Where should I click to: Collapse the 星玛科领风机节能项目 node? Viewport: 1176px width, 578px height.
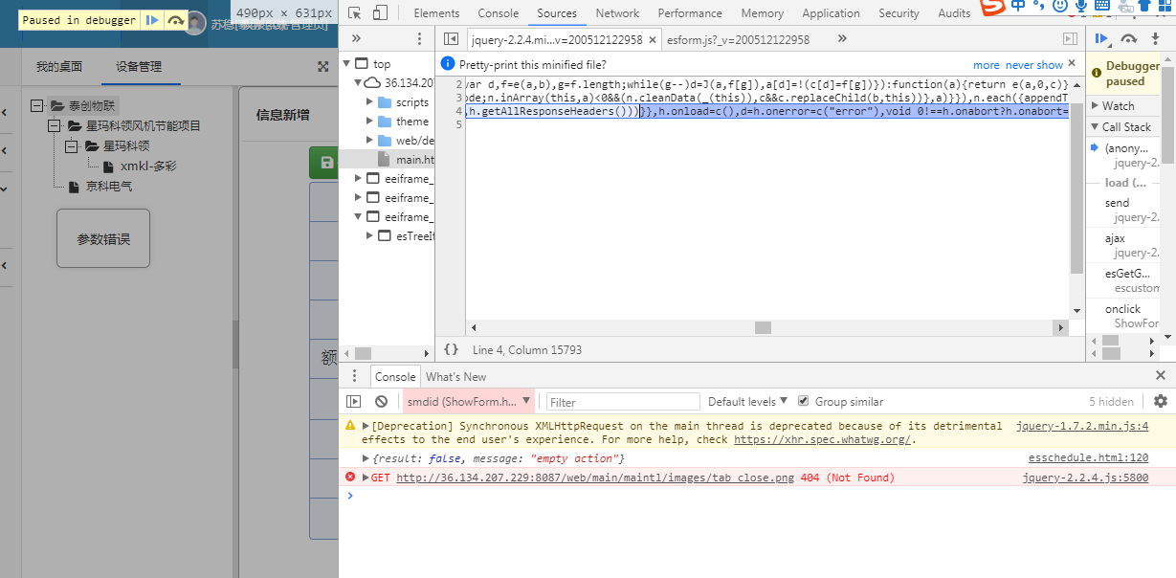coord(55,126)
